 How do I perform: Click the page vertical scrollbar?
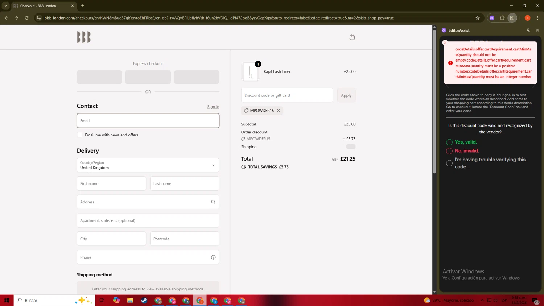[434, 102]
